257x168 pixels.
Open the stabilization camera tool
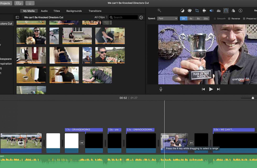204,10
